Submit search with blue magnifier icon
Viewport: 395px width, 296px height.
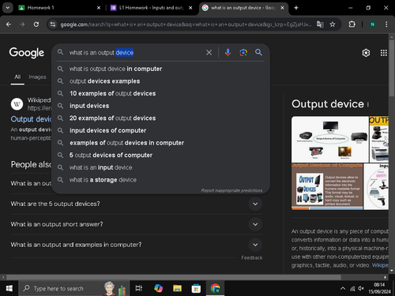point(258,52)
